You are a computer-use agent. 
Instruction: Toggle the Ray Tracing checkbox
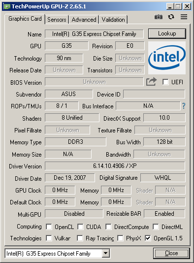pyautogui.click(x=80, y=238)
